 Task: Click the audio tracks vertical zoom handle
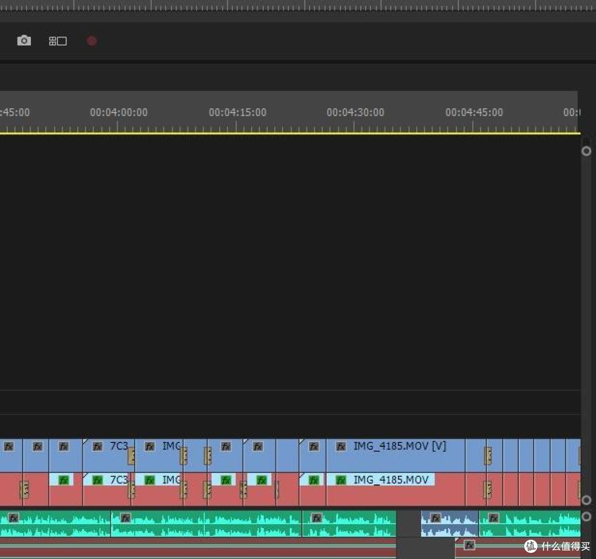(x=587, y=516)
